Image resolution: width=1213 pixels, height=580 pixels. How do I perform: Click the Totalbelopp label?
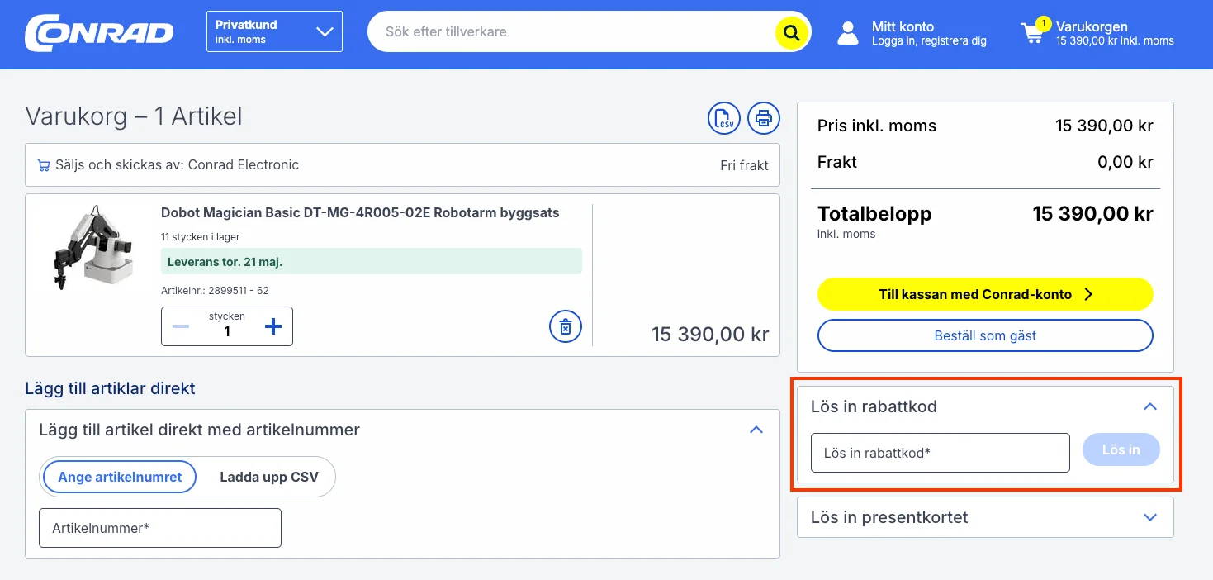coord(874,213)
